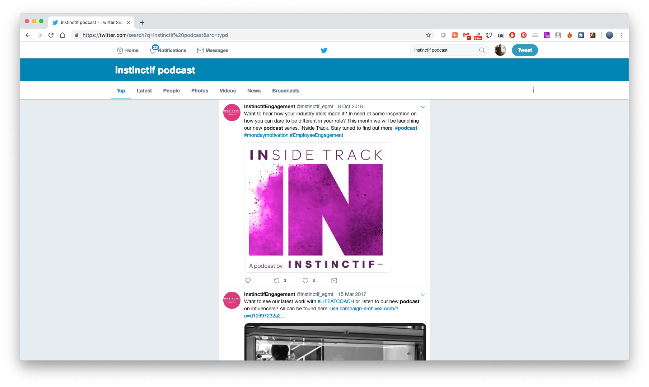649x387 pixels.
Task: Open the red plus extension icon
Action: pos(455,35)
